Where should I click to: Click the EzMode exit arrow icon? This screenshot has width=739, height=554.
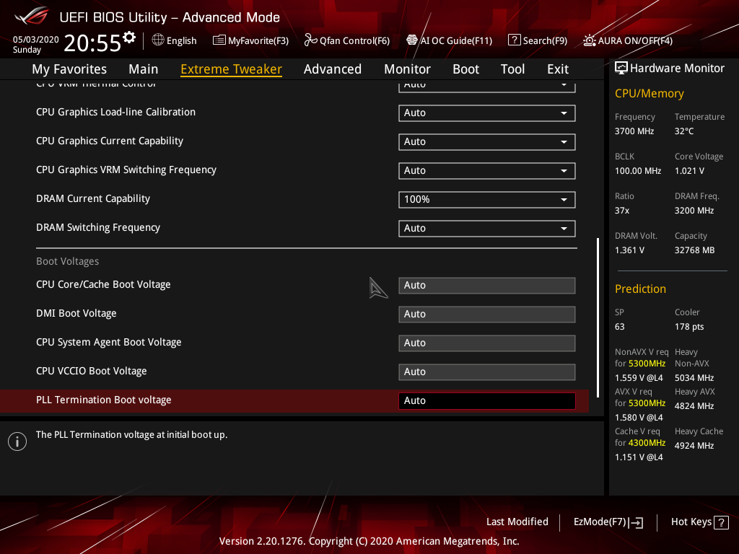coord(636,522)
